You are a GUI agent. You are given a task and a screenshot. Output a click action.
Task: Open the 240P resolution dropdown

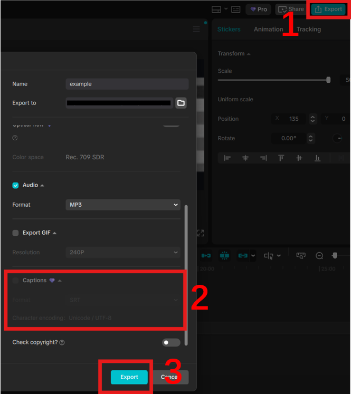click(x=123, y=252)
